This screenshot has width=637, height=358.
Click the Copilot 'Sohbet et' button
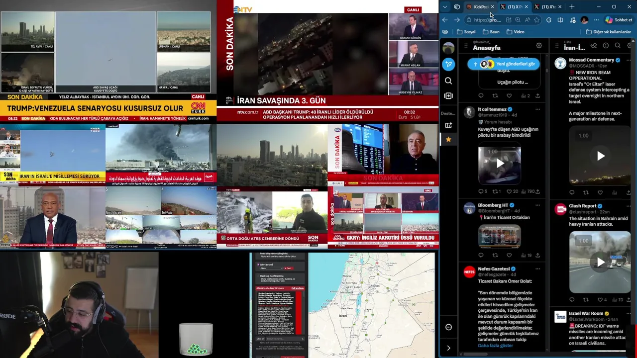tap(619, 20)
